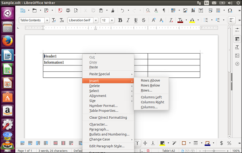Click currency number format dollar icon

pyautogui.click(x=221, y=143)
